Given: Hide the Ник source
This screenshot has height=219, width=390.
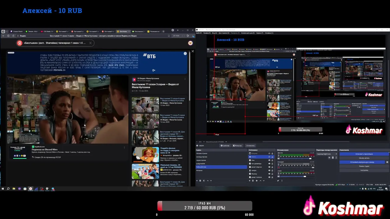Looking at the screenshot, I should click(x=269, y=160).
